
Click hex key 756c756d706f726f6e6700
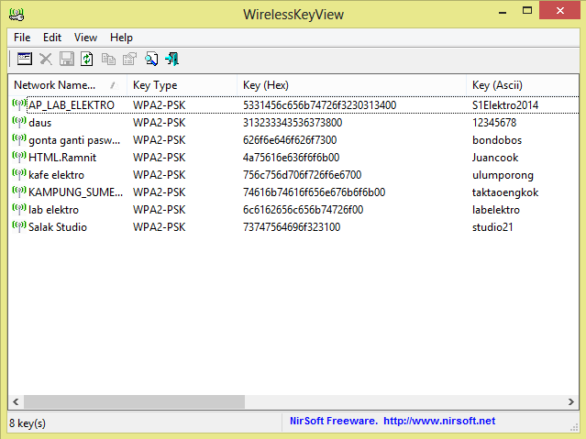[302, 175]
